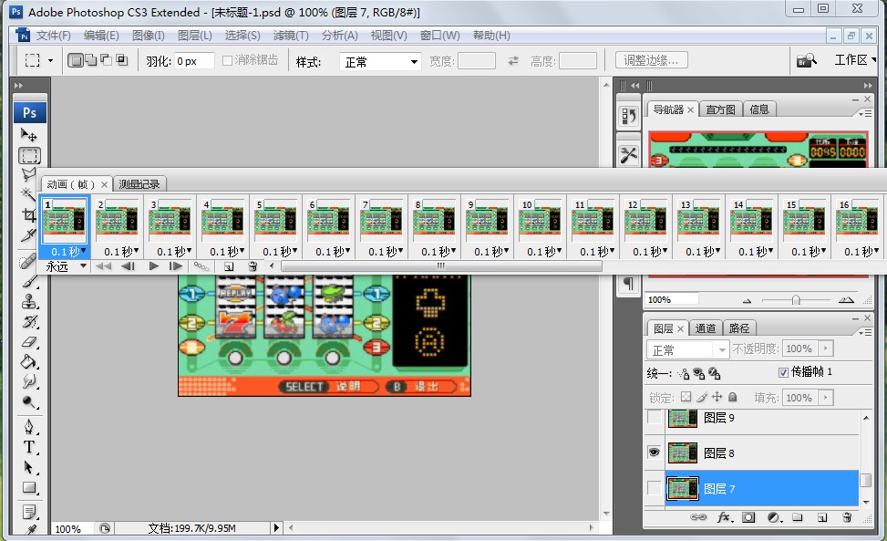
Task: Click the 羽化 feather input field
Action: 194,60
